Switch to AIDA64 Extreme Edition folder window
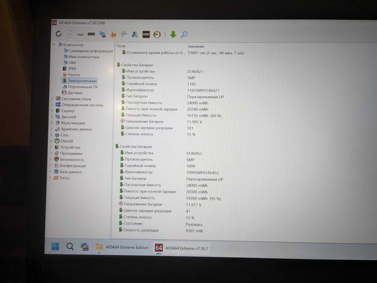The height and width of the screenshot is (283, 377). (x=122, y=247)
